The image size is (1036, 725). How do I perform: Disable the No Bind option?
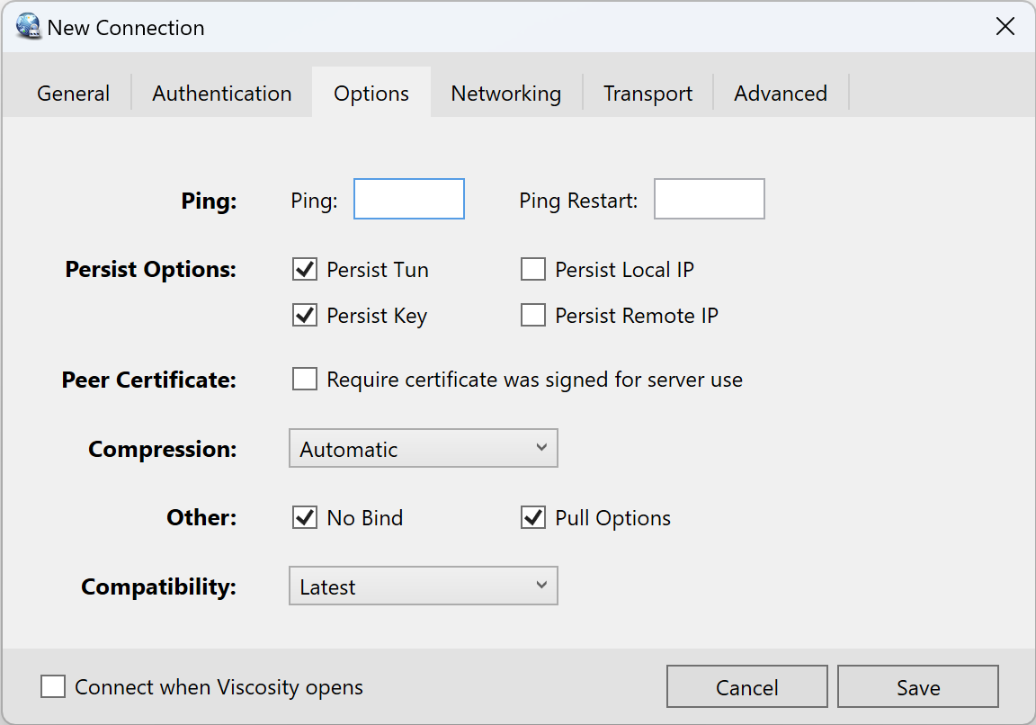(305, 517)
